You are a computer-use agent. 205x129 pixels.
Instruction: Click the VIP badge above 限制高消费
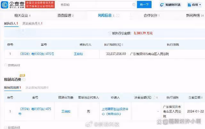pyautogui.click(x=22, y=75)
